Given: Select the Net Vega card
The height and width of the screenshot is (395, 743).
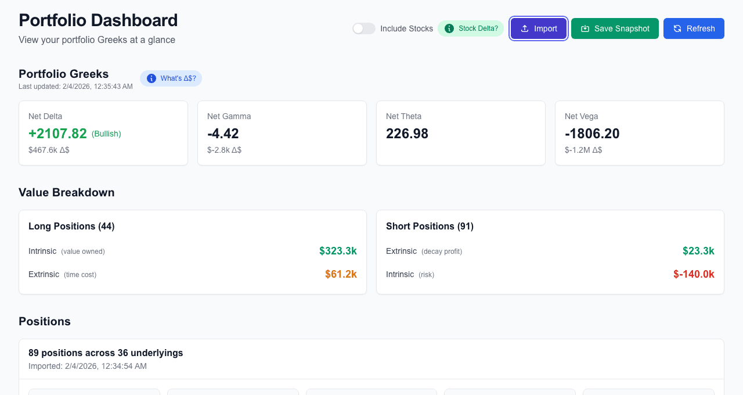Looking at the screenshot, I should pyautogui.click(x=639, y=132).
